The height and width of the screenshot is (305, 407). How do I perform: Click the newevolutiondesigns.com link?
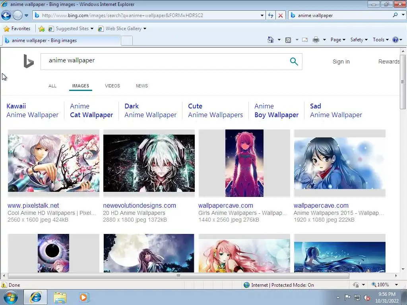140,205
